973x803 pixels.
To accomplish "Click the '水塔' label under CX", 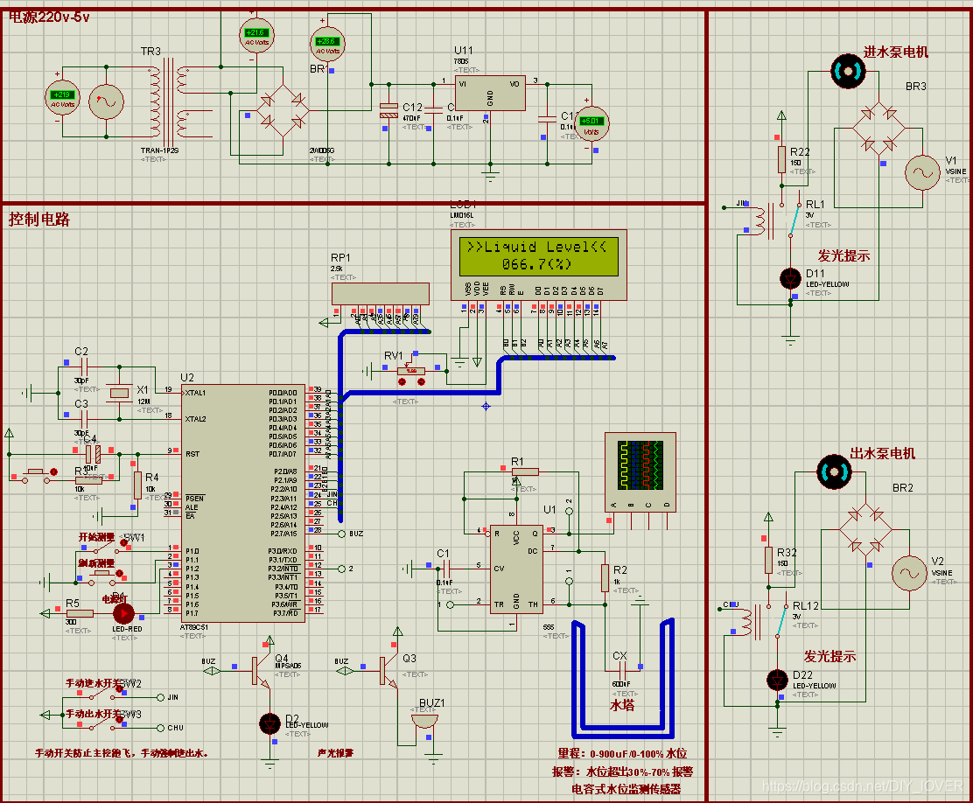I will pyautogui.click(x=622, y=705).
